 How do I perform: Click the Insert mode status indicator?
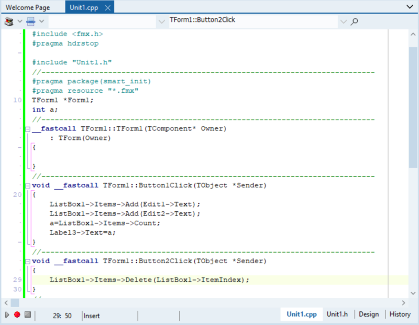(x=91, y=316)
